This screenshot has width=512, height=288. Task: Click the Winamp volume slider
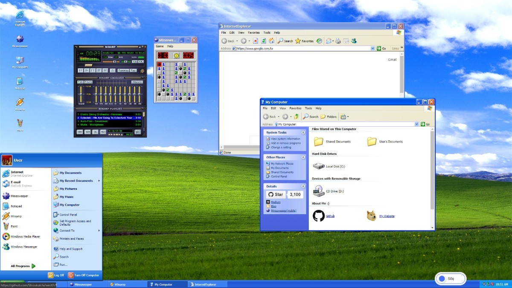(x=111, y=61)
